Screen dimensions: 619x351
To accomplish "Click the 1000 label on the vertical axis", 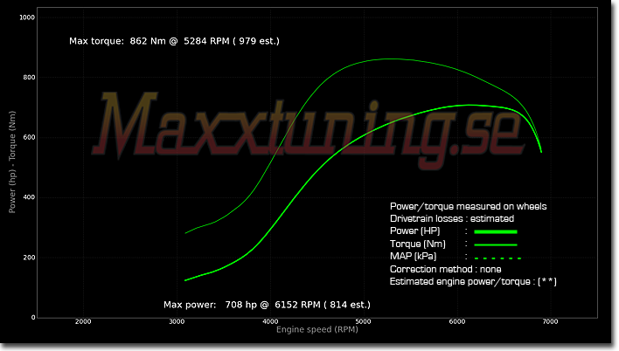I will [27, 17].
